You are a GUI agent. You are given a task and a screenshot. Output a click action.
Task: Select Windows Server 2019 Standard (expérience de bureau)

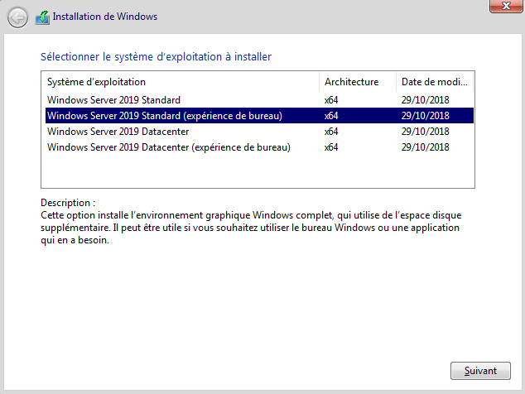click(165, 116)
